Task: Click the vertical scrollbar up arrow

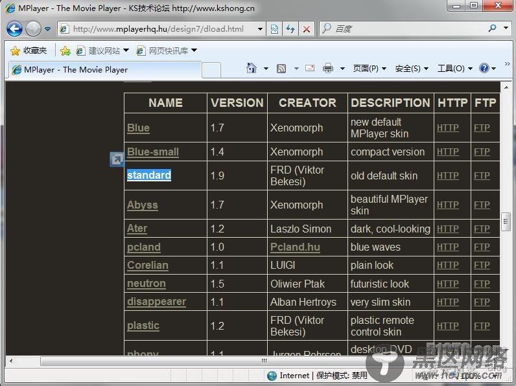Action: pos(506,87)
